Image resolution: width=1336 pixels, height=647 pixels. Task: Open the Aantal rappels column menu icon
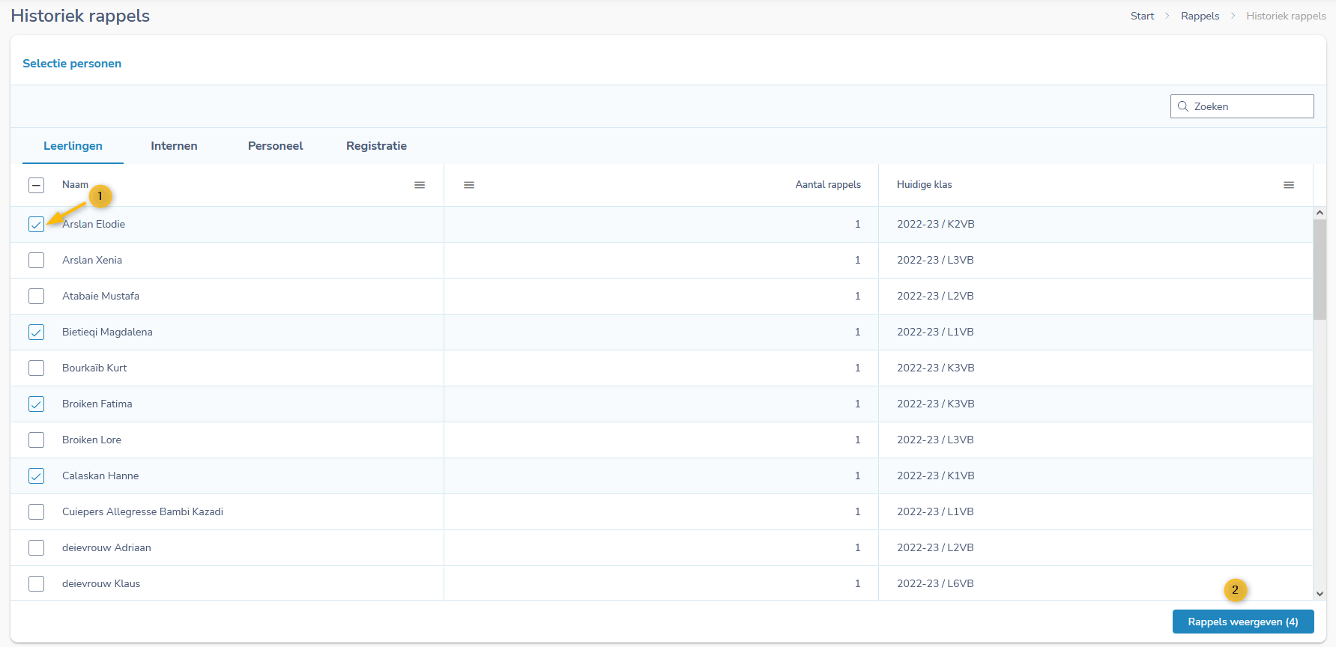[x=469, y=185]
